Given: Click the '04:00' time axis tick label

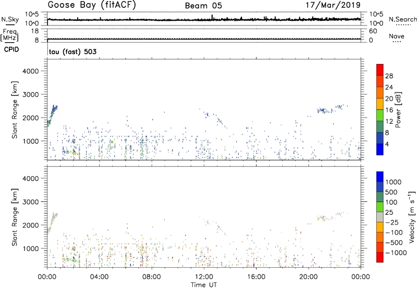Looking at the screenshot, I should (x=100, y=277).
